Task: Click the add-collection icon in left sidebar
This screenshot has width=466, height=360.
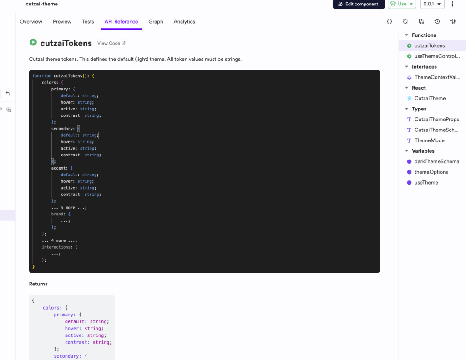Action: (9, 110)
